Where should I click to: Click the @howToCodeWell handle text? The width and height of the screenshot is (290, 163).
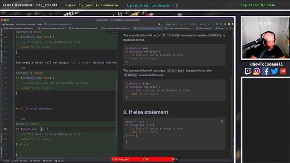coord(266,64)
